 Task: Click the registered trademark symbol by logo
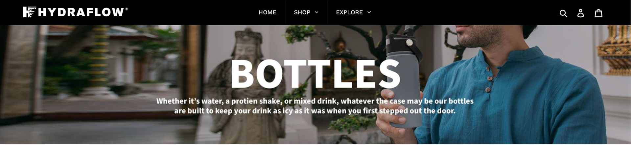coord(127,9)
